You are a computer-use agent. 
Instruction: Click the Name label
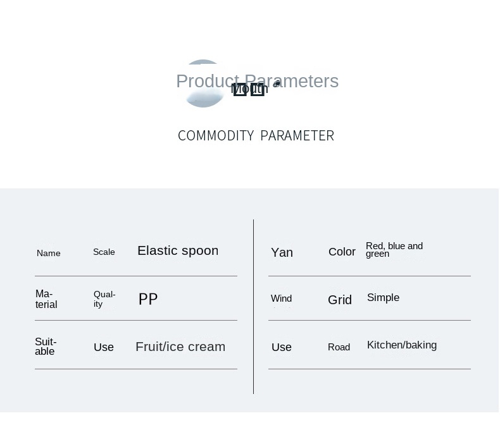point(49,254)
